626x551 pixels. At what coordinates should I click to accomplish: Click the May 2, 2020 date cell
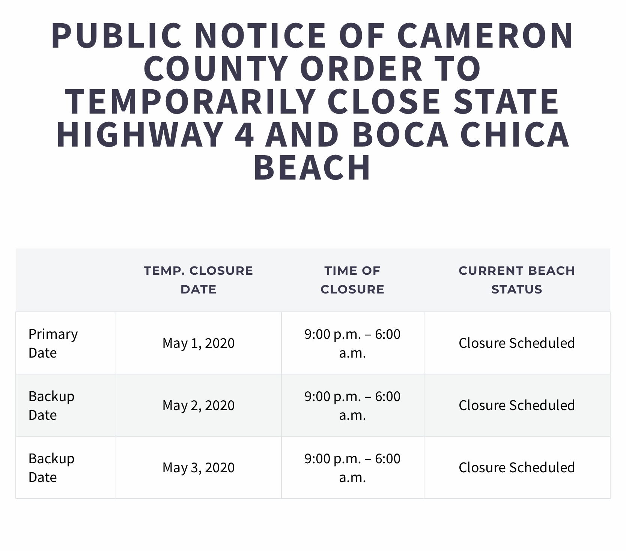tap(199, 405)
